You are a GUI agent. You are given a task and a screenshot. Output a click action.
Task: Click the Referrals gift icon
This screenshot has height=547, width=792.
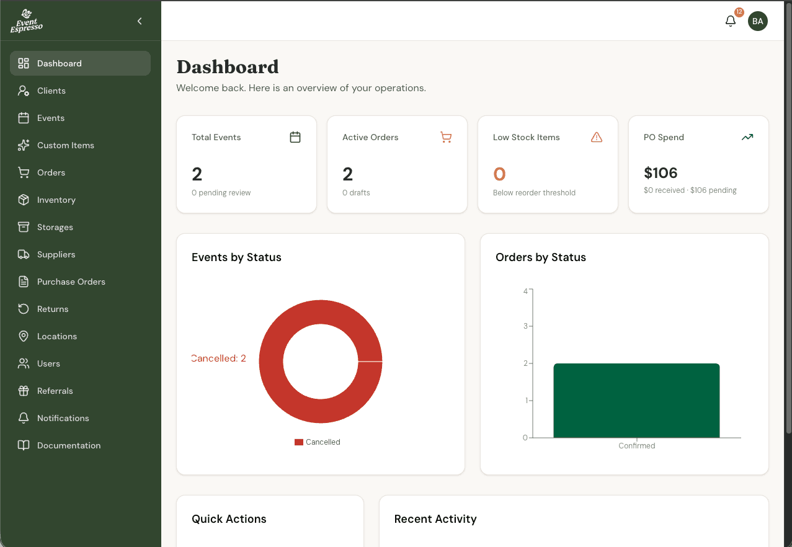click(24, 391)
